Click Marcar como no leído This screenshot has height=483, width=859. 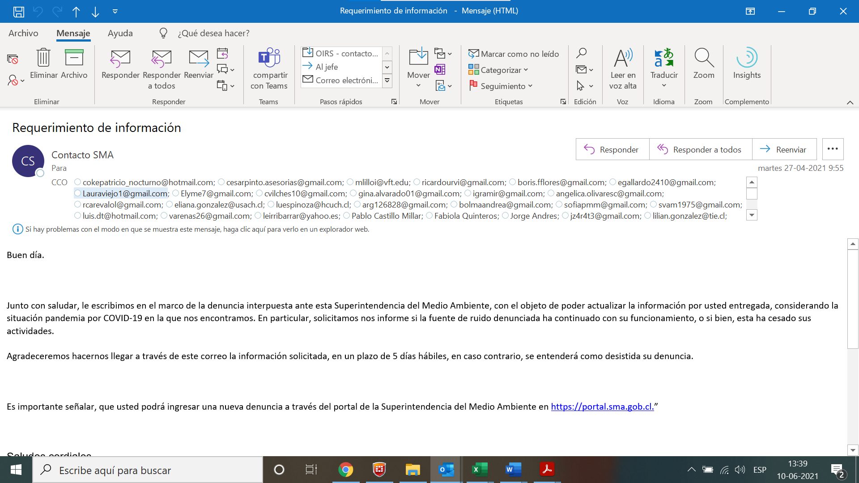click(x=514, y=54)
